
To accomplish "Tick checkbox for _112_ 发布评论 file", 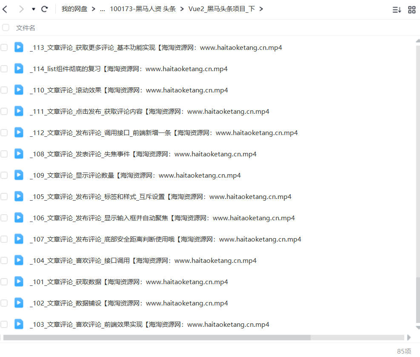I will tap(4, 132).
